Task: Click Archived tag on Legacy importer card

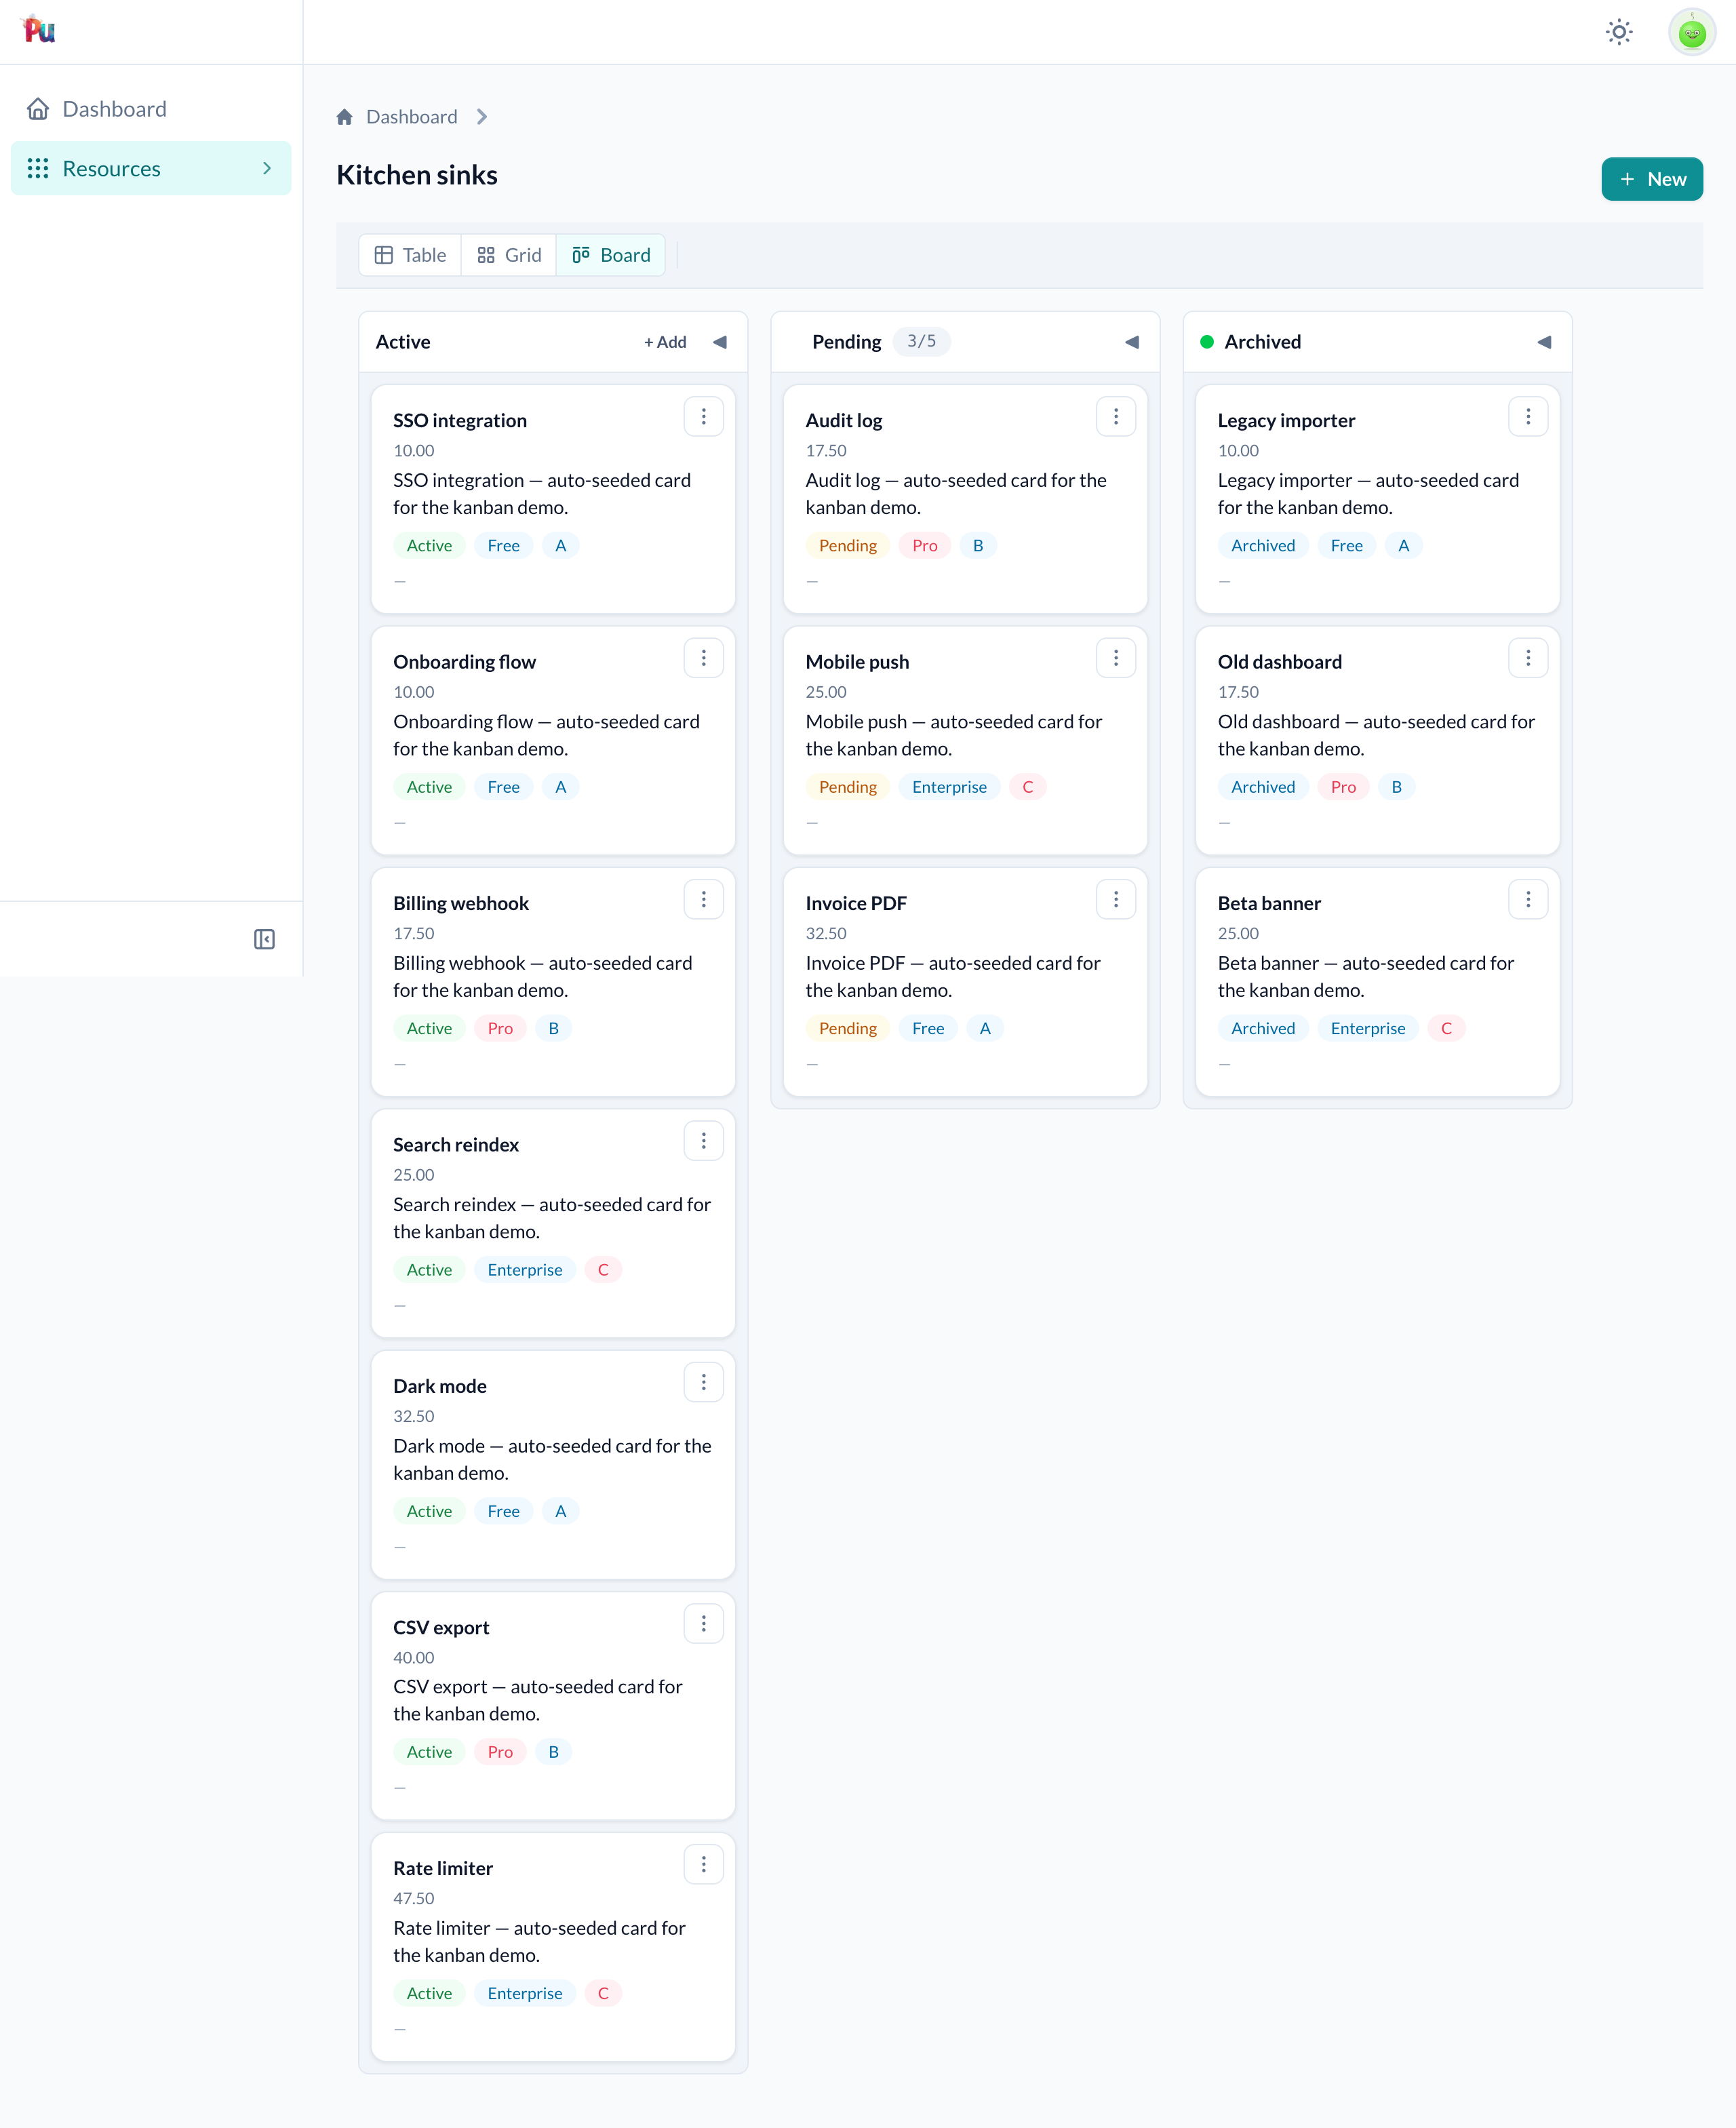Action: coord(1263,546)
